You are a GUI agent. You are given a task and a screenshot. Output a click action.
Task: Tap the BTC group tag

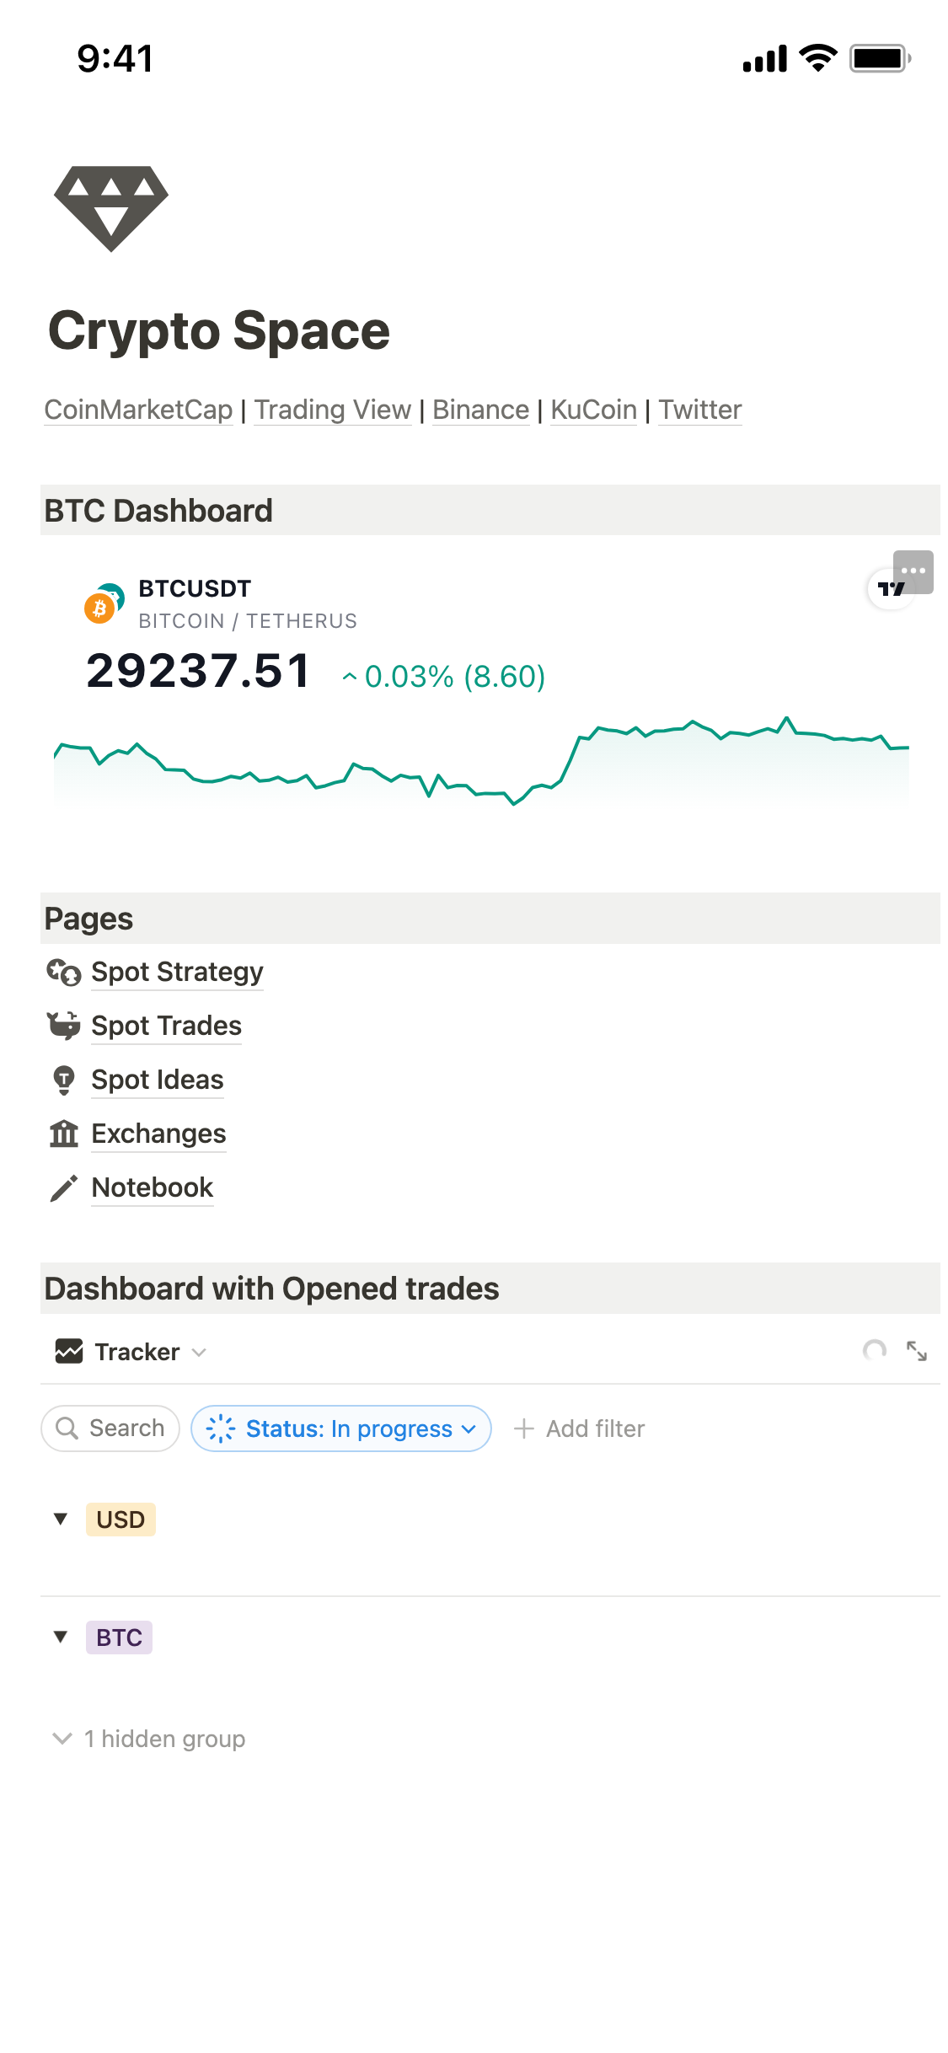pos(119,1638)
